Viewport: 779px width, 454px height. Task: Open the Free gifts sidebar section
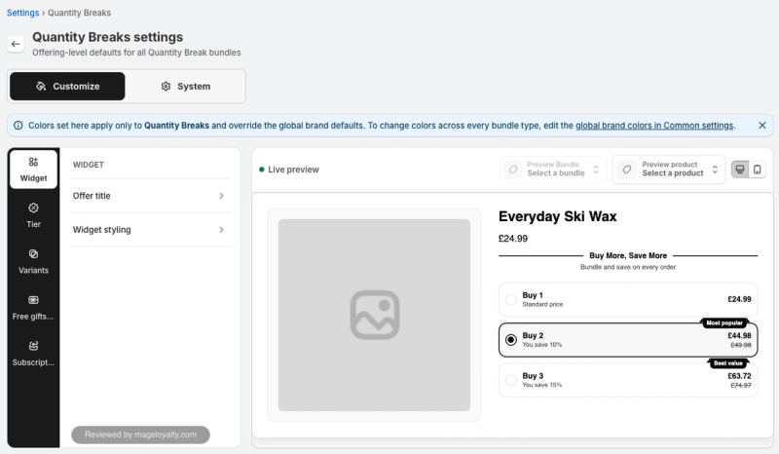click(33, 307)
